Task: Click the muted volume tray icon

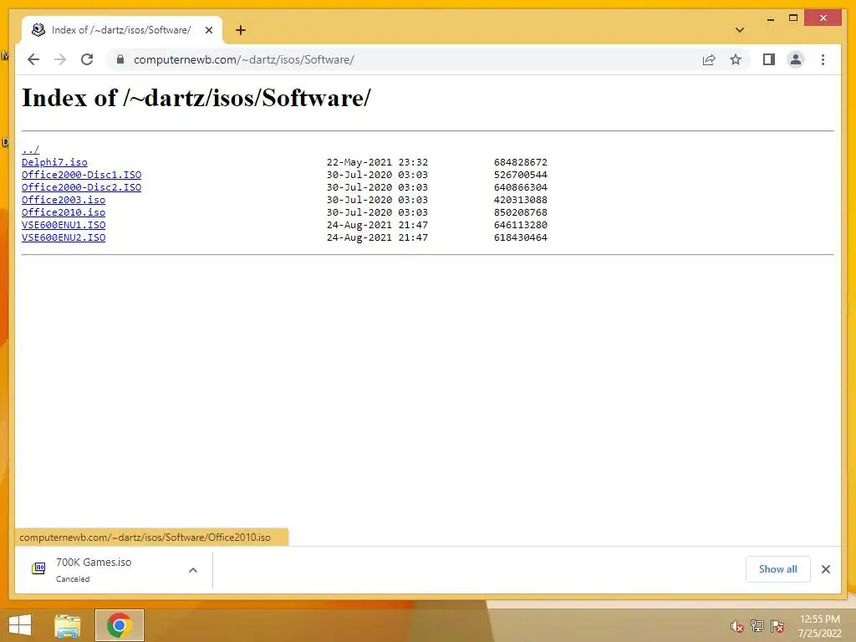Action: click(736, 626)
